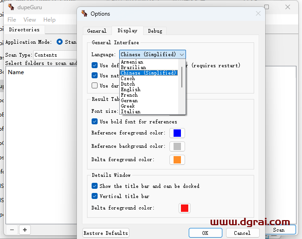Select the Display tab

point(128,30)
